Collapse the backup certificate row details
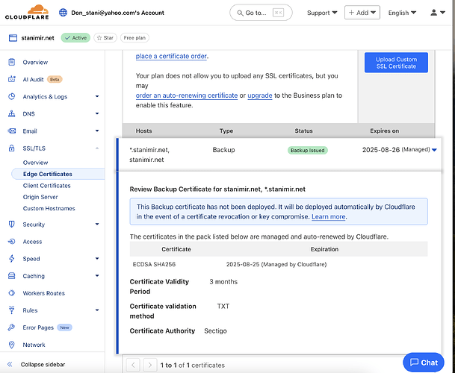This screenshot has width=455, height=373. coord(434,150)
